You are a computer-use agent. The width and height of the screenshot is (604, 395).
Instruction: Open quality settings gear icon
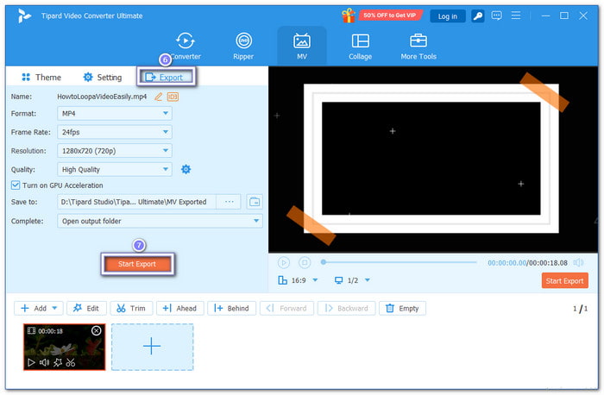186,169
